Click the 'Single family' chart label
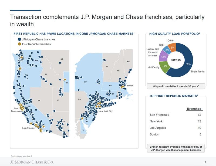 [197, 72]
